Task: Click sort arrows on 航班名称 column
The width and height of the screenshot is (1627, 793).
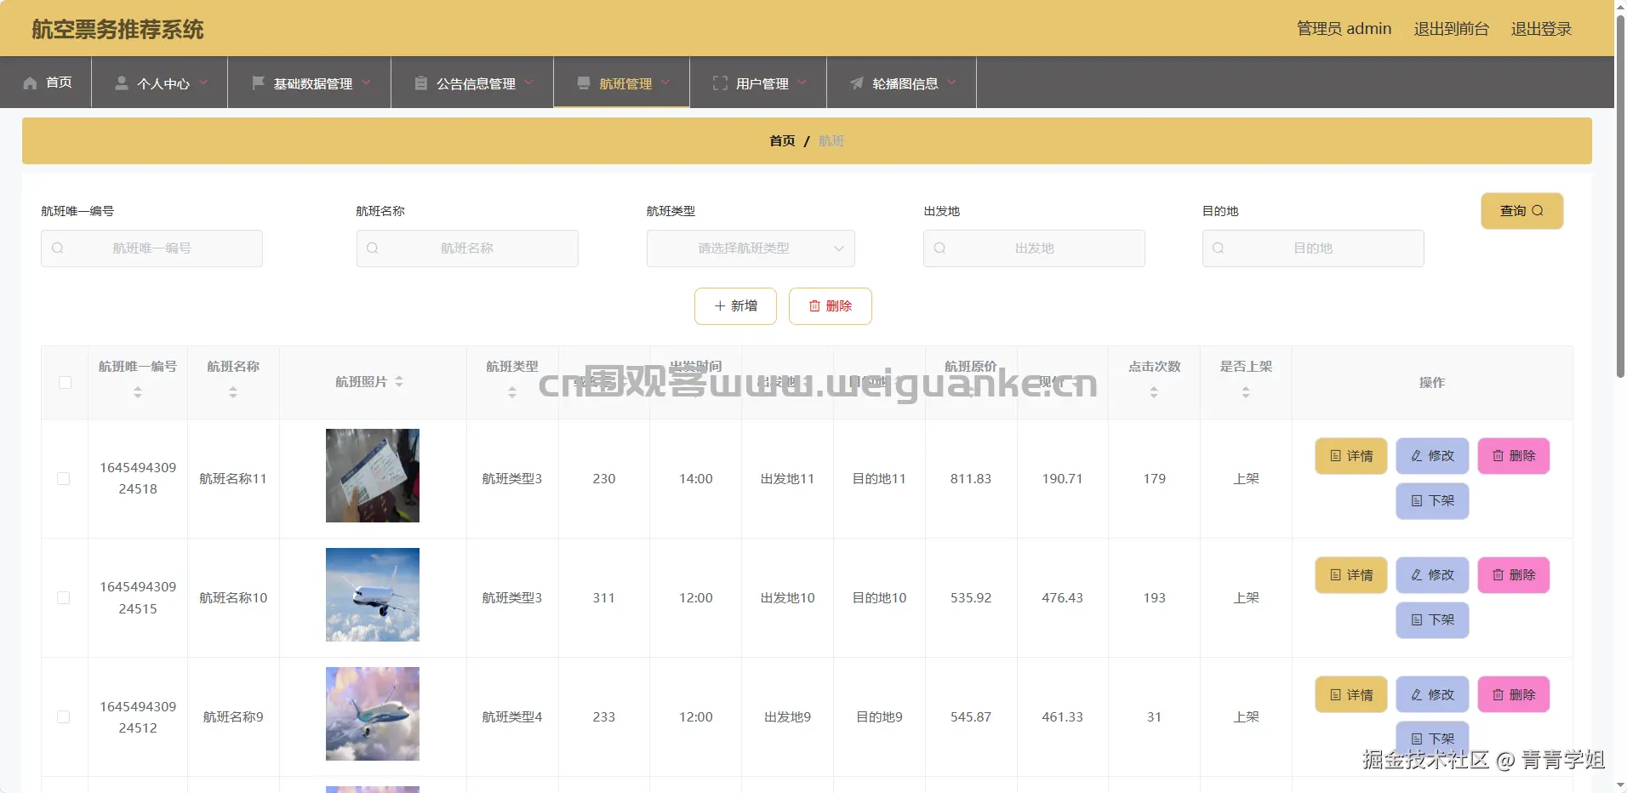Action: pos(233,392)
